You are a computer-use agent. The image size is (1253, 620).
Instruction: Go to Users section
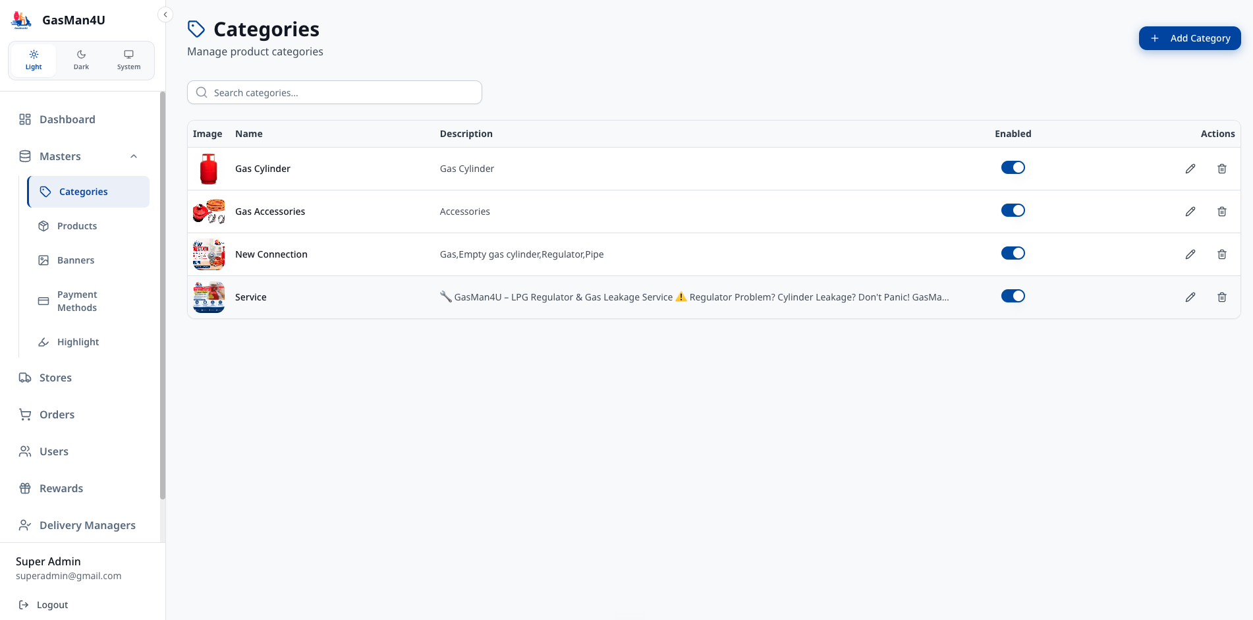[79, 451]
